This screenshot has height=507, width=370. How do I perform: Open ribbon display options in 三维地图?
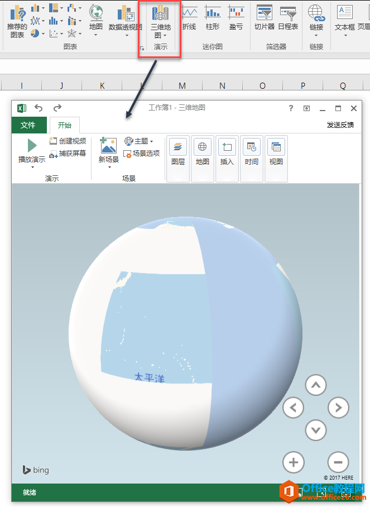307,108
